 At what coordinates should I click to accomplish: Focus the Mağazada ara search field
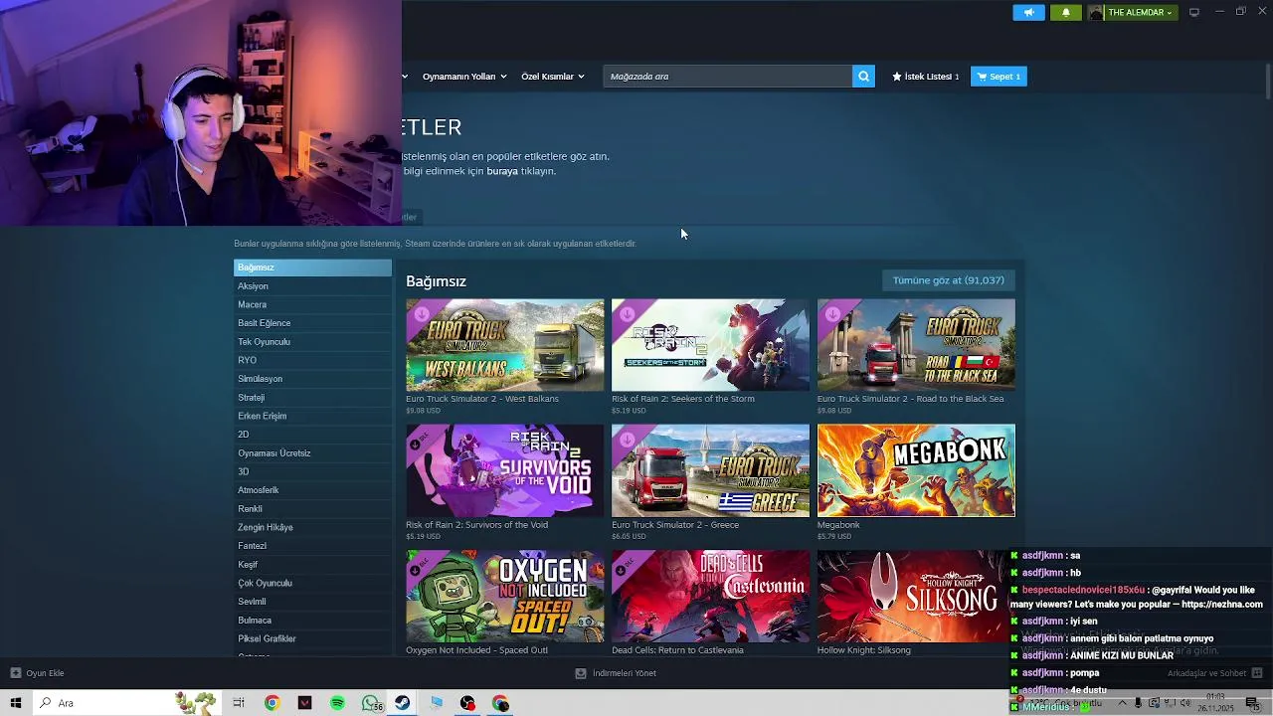click(727, 77)
